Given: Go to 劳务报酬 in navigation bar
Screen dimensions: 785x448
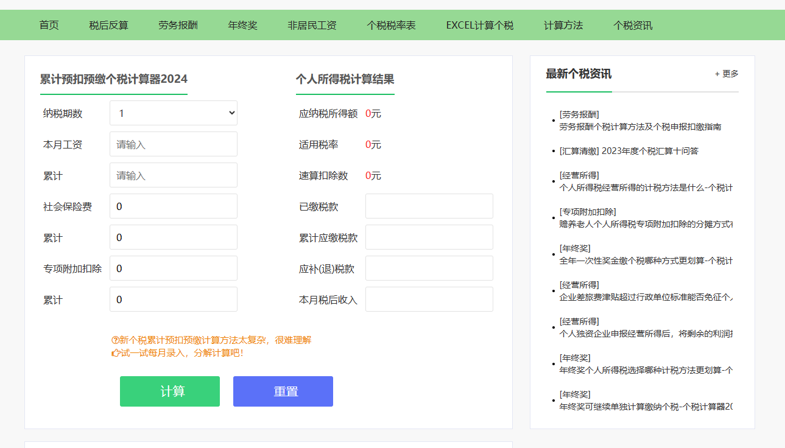Looking at the screenshot, I should pyautogui.click(x=178, y=26).
